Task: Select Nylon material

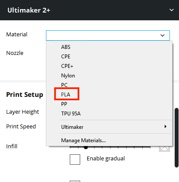Action: 68,76
